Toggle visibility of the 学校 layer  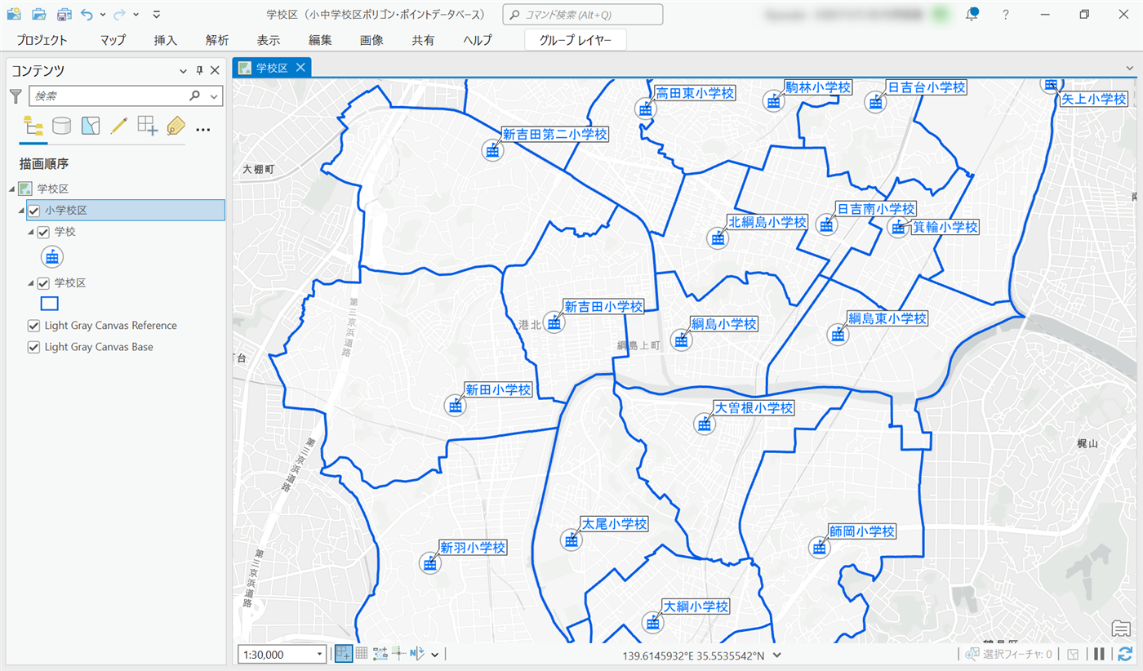coord(44,233)
